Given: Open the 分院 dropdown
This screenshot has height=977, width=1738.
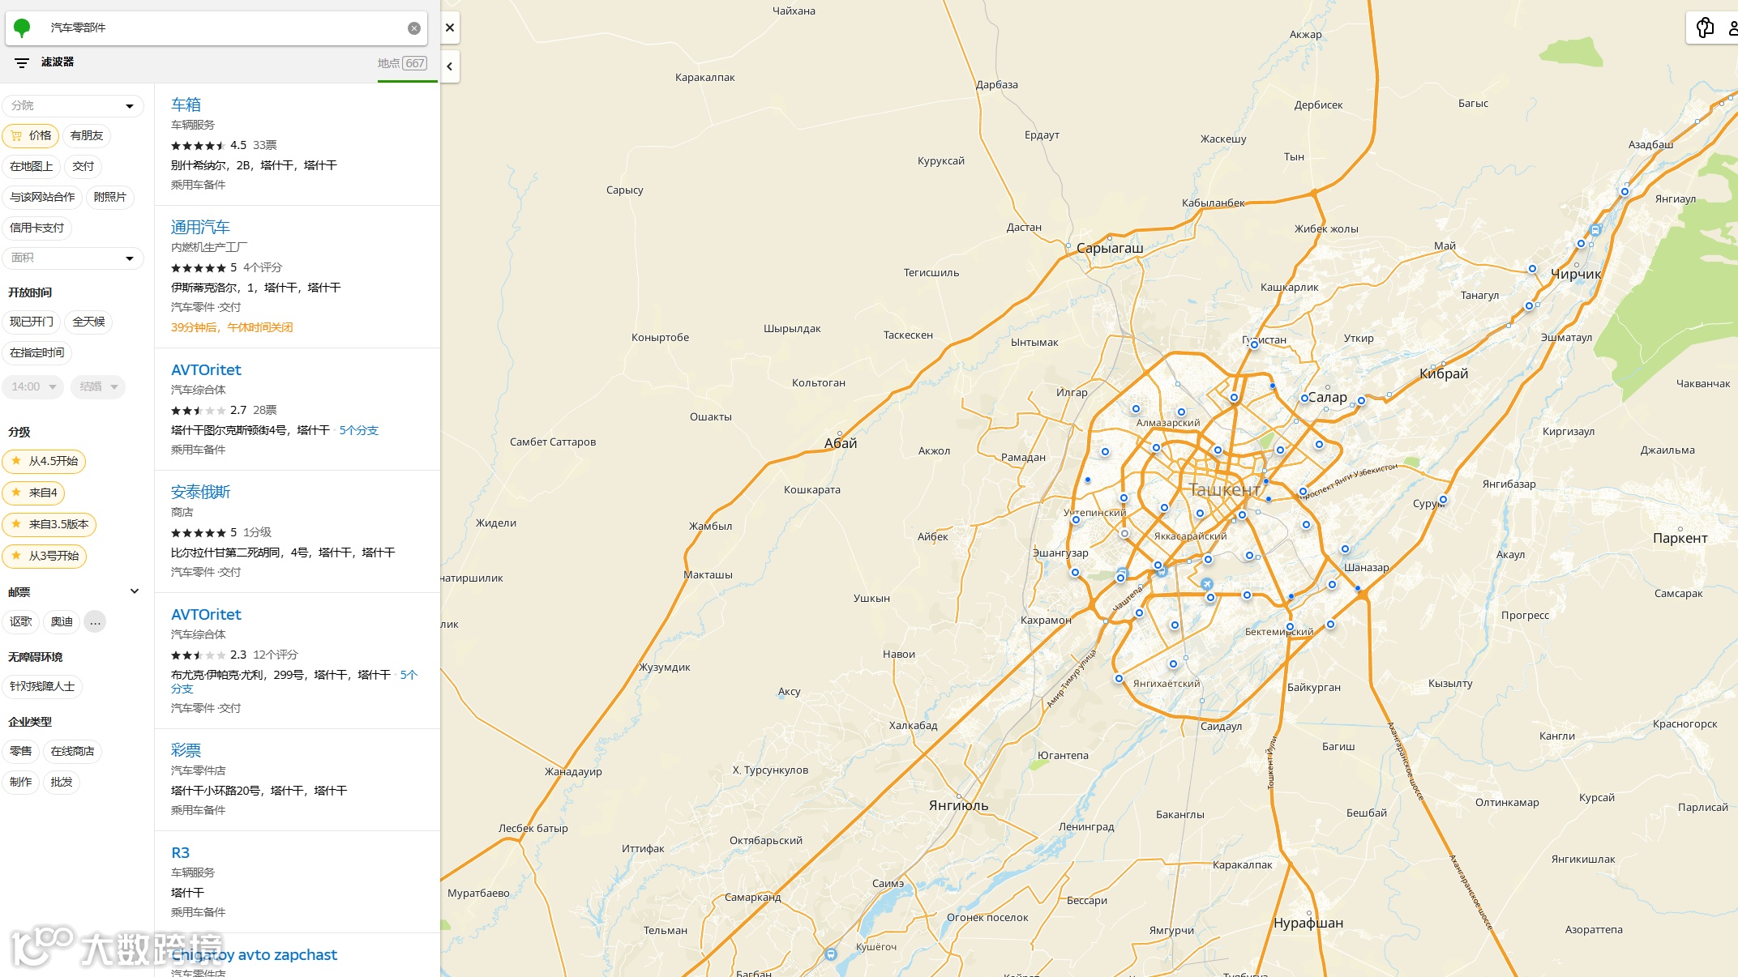Looking at the screenshot, I should pos(72,106).
